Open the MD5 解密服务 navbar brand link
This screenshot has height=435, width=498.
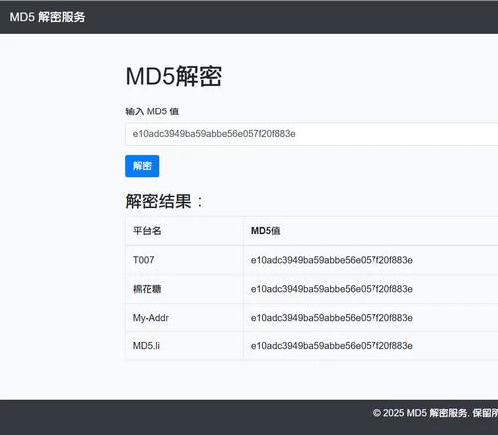click(x=47, y=17)
